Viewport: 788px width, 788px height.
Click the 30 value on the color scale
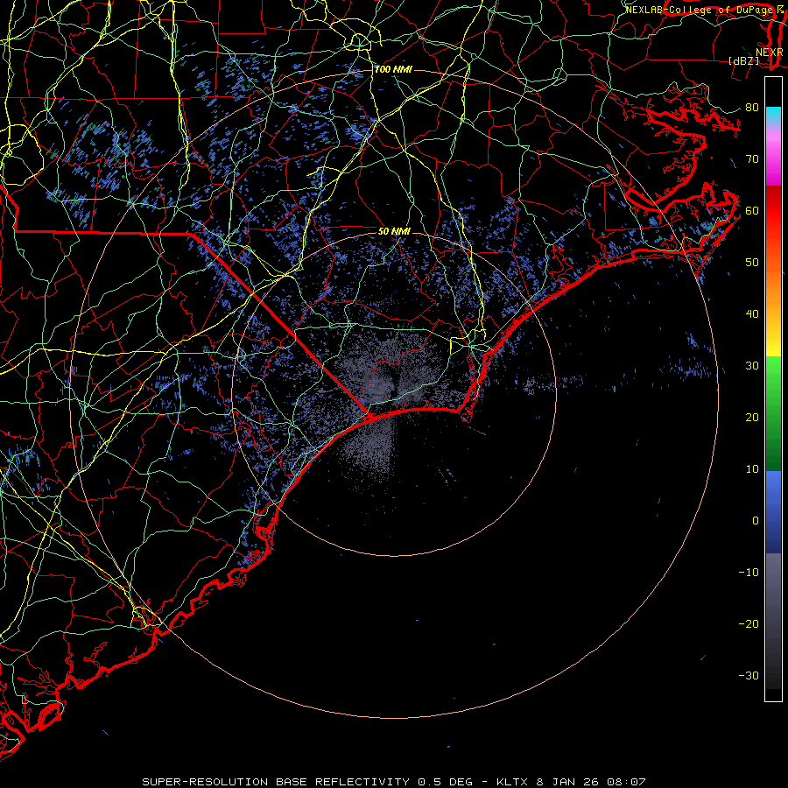(752, 366)
